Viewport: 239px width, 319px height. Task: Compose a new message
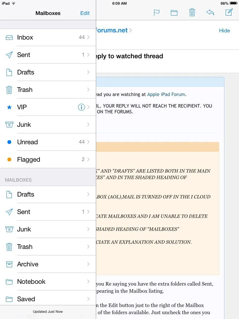(x=229, y=13)
